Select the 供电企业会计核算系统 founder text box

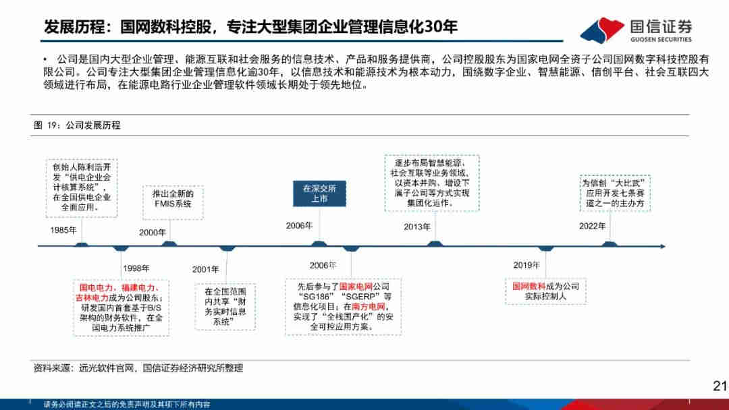pos(82,187)
